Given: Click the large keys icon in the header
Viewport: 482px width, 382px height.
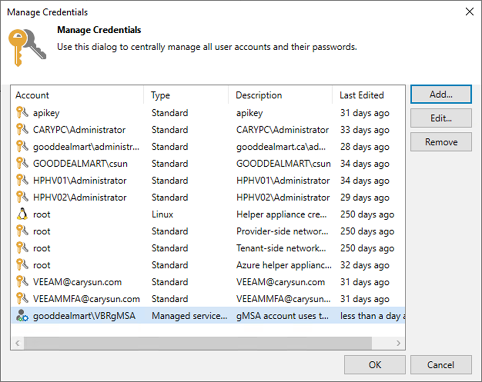Looking at the screenshot, I should pyautogui.click(x=27, y=46).
